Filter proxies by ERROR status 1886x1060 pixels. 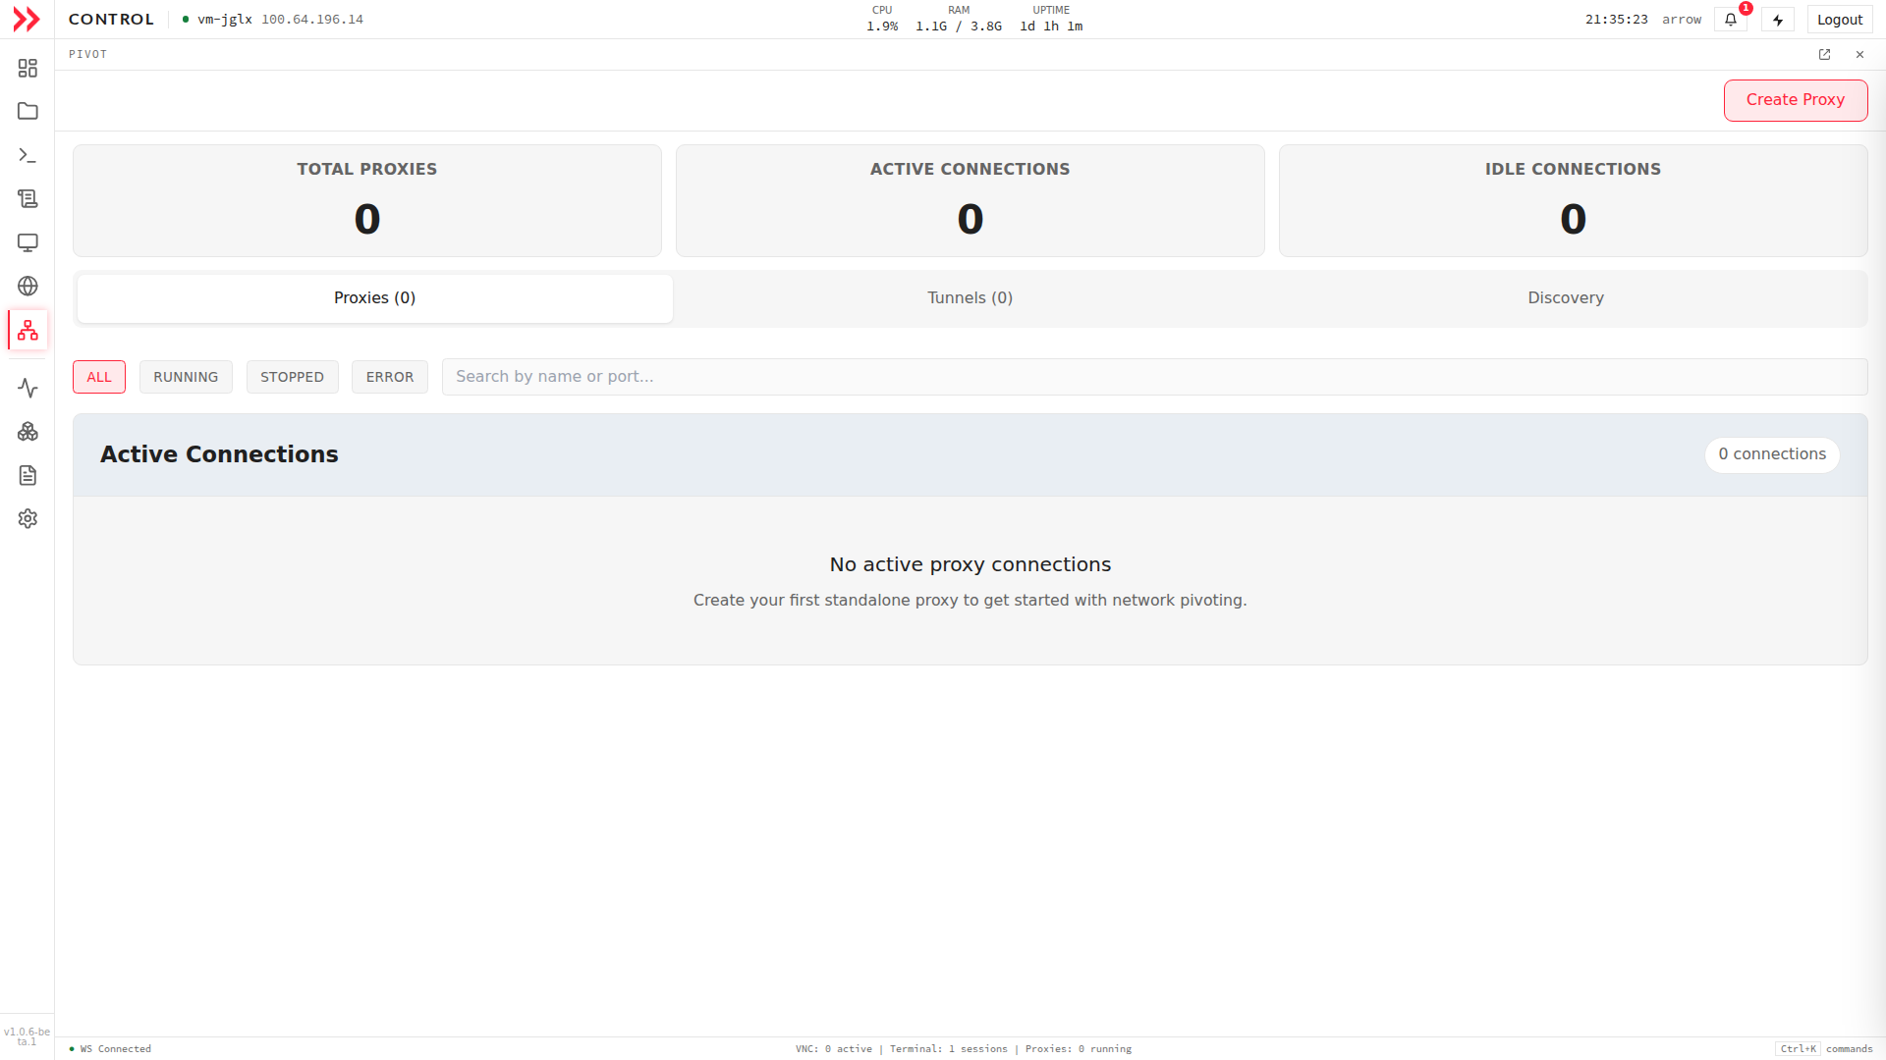(390, 377)
